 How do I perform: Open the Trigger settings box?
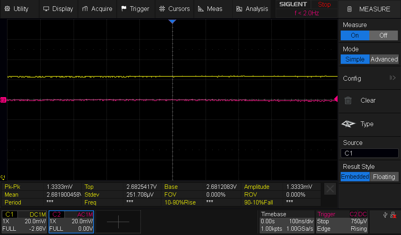[342, 222]
